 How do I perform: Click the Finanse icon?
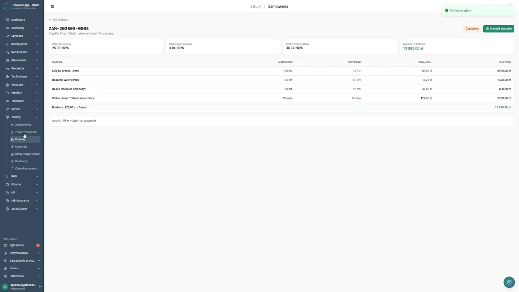pyautogui.click(x=7, y=185)
